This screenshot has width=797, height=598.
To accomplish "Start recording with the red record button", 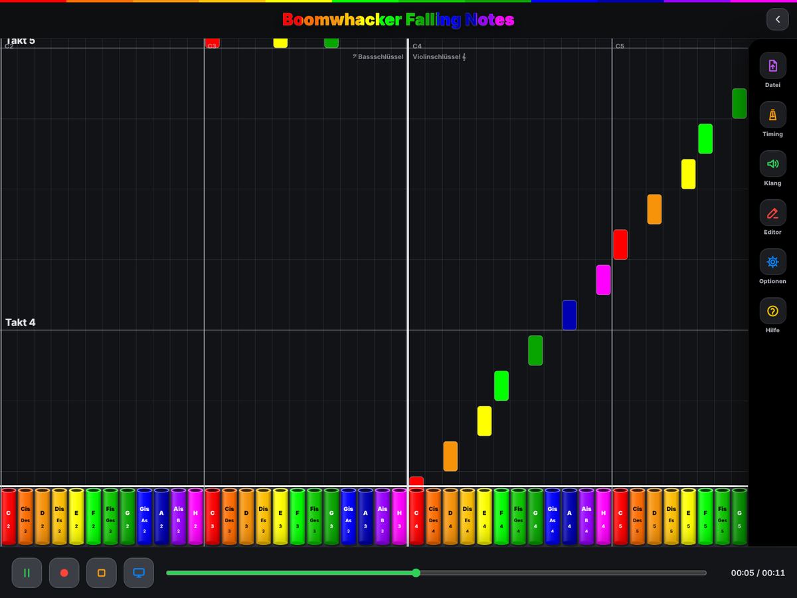I will pos(64,573).
